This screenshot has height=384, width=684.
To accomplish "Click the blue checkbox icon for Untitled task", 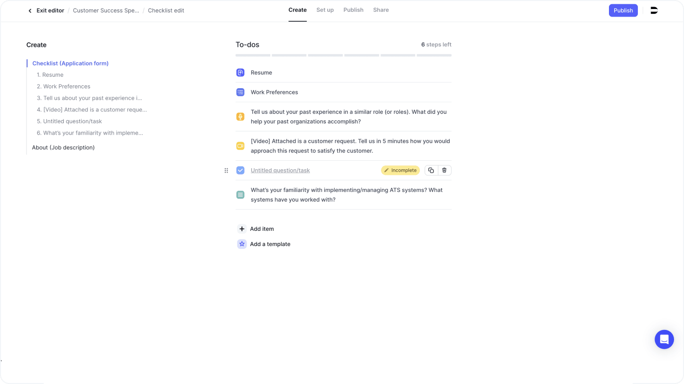I will pos(240,170).
